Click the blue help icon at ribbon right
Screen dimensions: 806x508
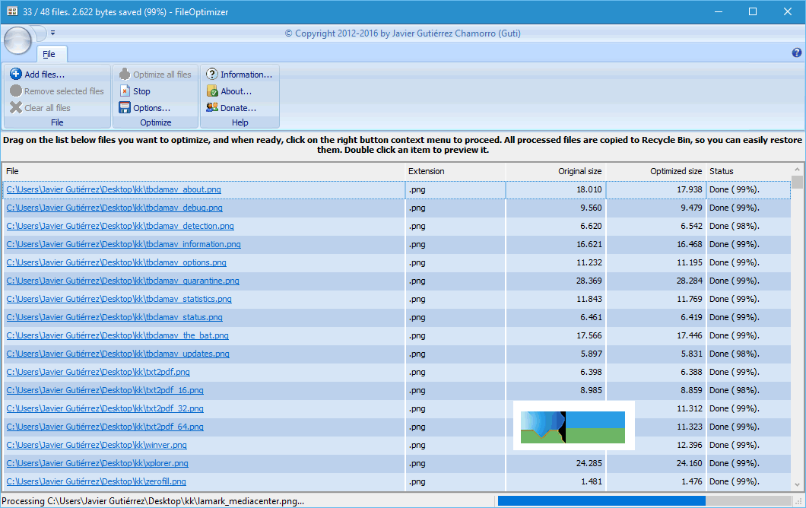click(797, 52)
